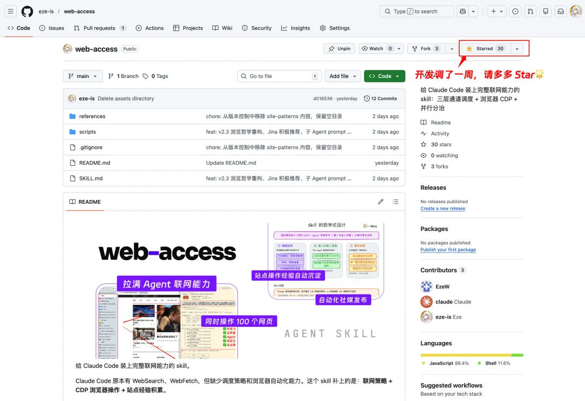The width and height of the screenshot is (585, 401).
Task: Open the create new repository plus icon
Action: pyautogui.click(x=494, y=11)
